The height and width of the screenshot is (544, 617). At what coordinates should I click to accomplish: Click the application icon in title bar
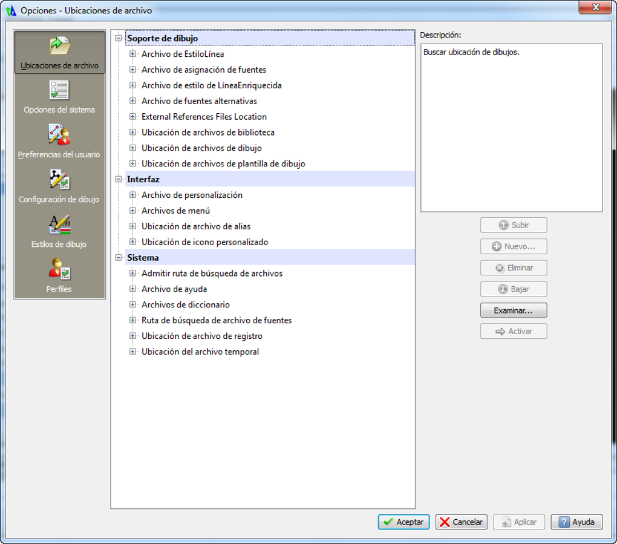(11, 11)
